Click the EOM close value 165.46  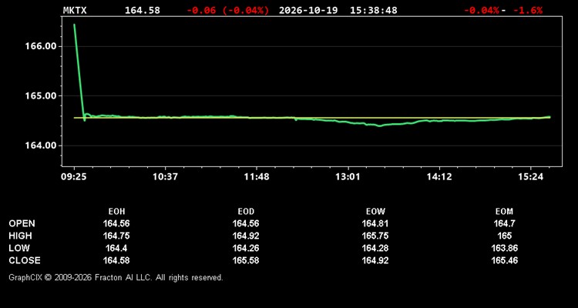pyautogui.click(x=504, y=260)
